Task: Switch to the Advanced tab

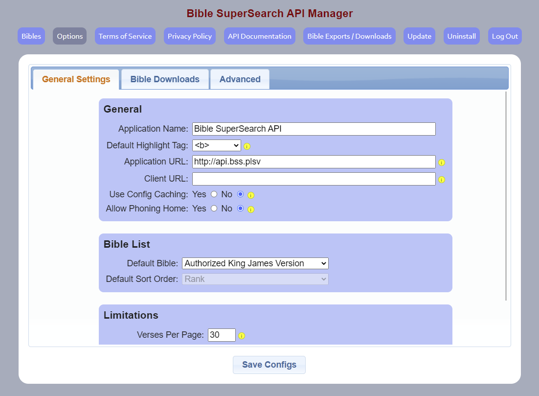Action: [x=240, y=79]
